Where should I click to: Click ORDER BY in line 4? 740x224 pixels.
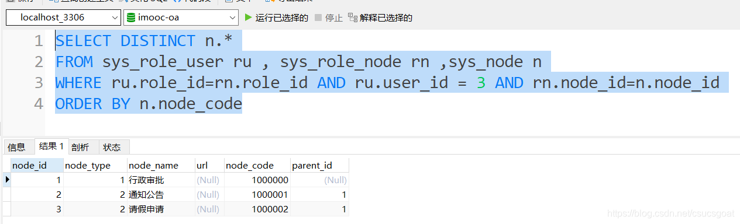(x=92, y=104)
